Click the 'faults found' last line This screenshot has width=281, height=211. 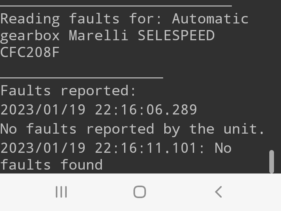coord(51,165)
